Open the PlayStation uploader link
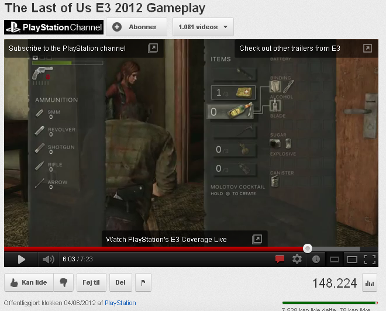 point(120,303)
